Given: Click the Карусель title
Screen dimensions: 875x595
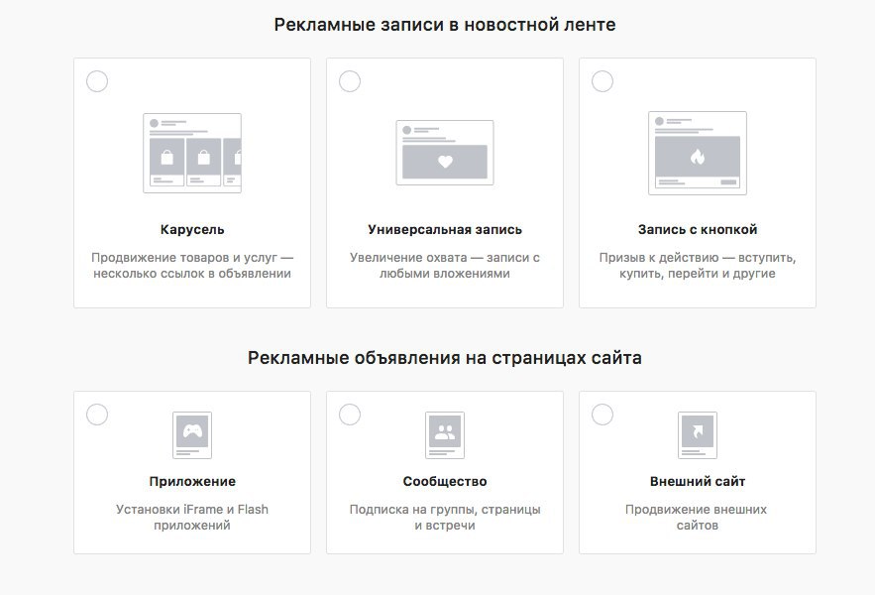Looking at the screenshot, I should point(192,230).
